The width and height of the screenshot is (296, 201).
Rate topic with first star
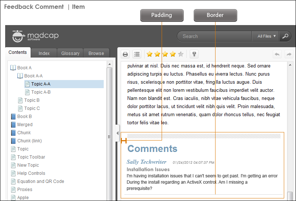click(x=149, y=54)
